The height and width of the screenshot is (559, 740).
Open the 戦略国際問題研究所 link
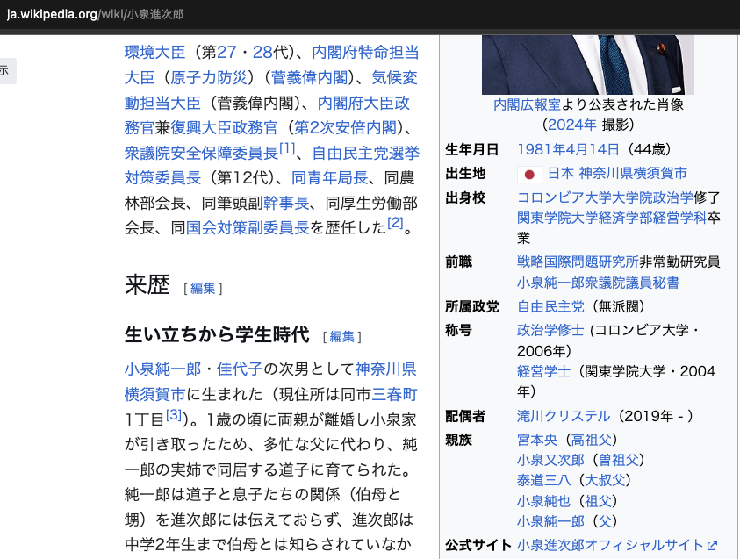coord(578,262)
